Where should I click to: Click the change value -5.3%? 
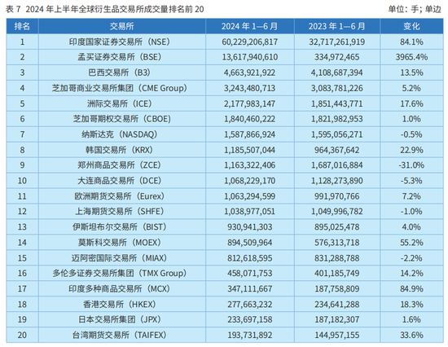[x=411, y=181]
